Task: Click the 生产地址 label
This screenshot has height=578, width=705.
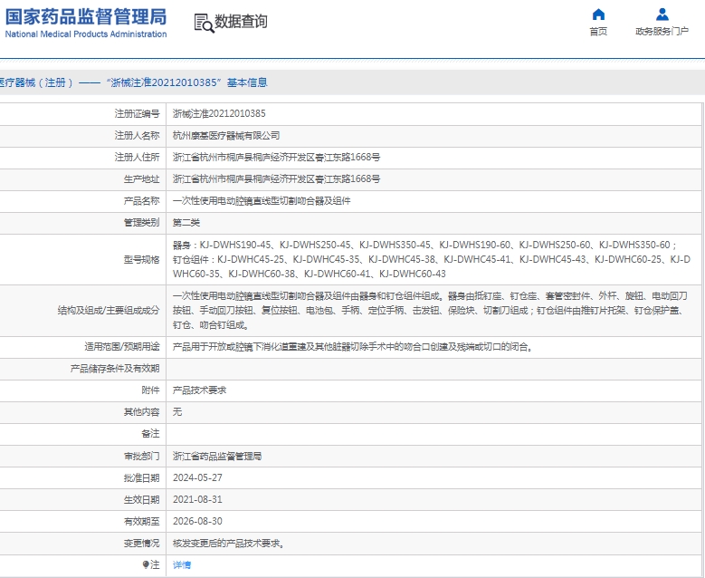Action: 141,179
